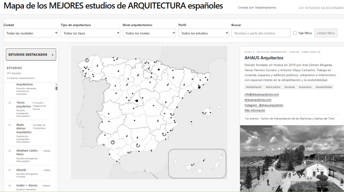Click the 331 Estudios Seleccionados counter

[x=321, y=8]
